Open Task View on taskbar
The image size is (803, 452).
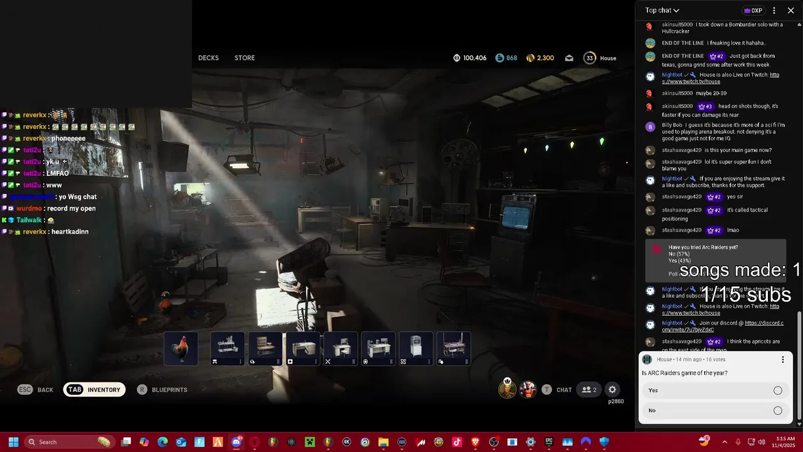[126, 442]
